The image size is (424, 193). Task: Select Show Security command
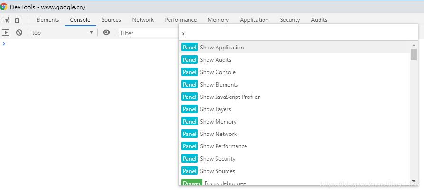(294, 159)
